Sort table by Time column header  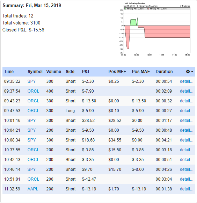point(9,72)
